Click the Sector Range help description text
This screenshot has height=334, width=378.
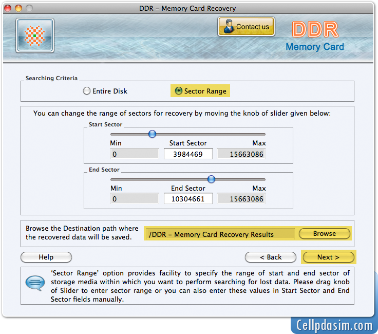tap(200, 286)
